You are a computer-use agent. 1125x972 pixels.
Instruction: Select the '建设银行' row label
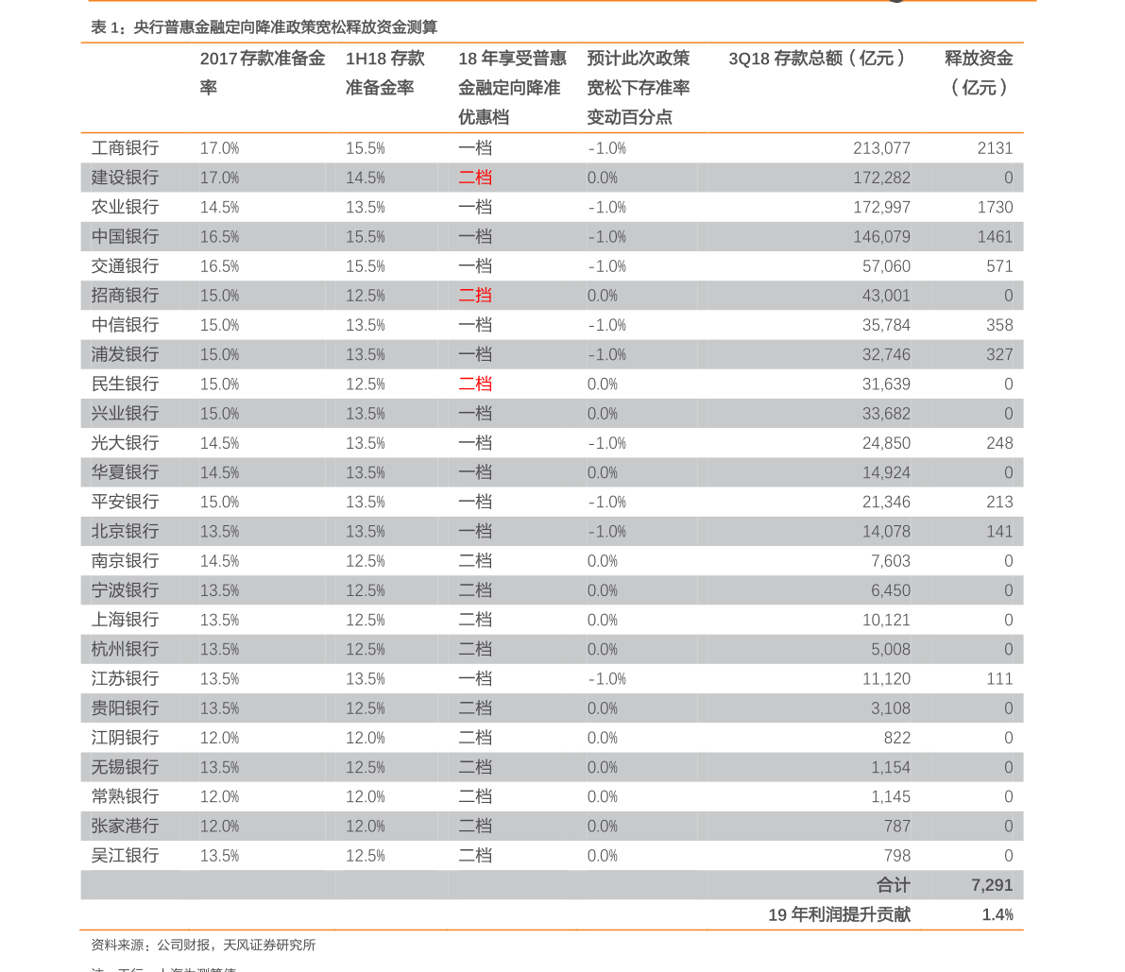pyautogui.click(x=125, y=178)
